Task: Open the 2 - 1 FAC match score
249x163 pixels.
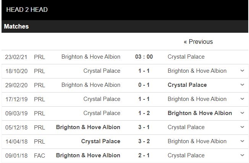Action: pyautogui.click(x=144, y=155)
